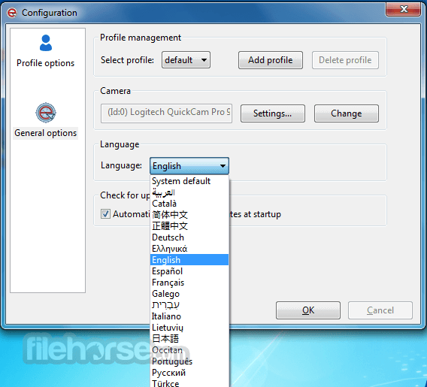Open camera Settings... button
427x387 pixels.
[x=273, y=113]
